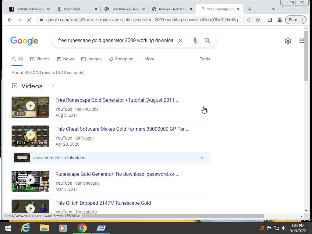312x234 pixels.
Task: Launch Internet Explorer from taskbar
Action: (26, 228)
